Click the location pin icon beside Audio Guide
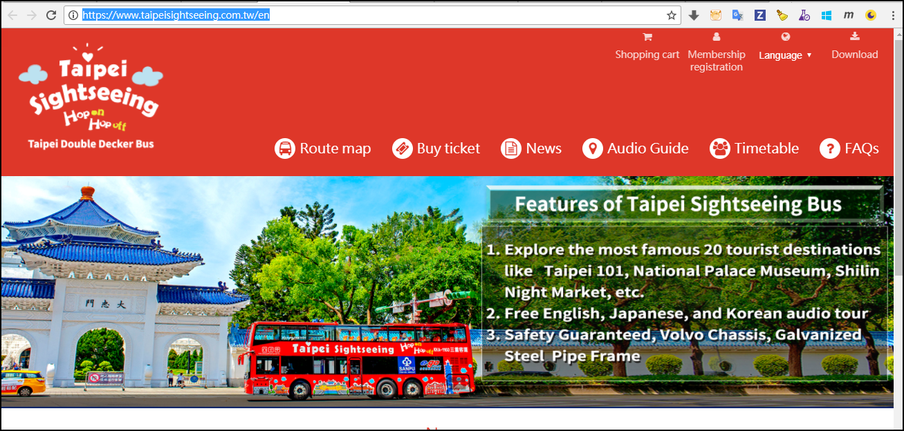The image size is (904, 431). (x=593, y=149)
